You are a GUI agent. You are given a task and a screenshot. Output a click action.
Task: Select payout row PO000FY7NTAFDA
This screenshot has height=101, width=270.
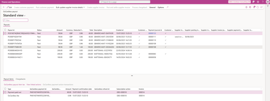[133, 43]
